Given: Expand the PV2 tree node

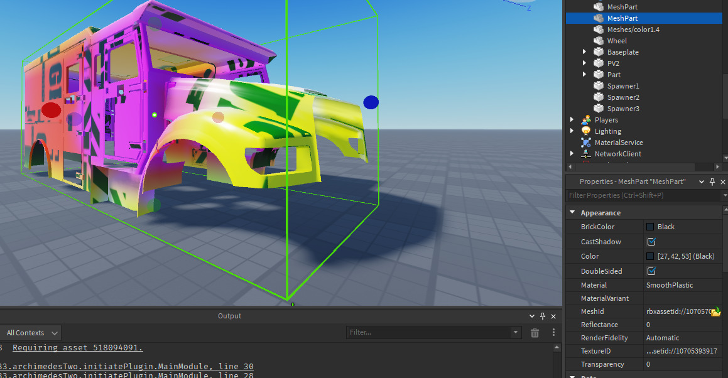Looking at the screenshot, I should point(585,63).
